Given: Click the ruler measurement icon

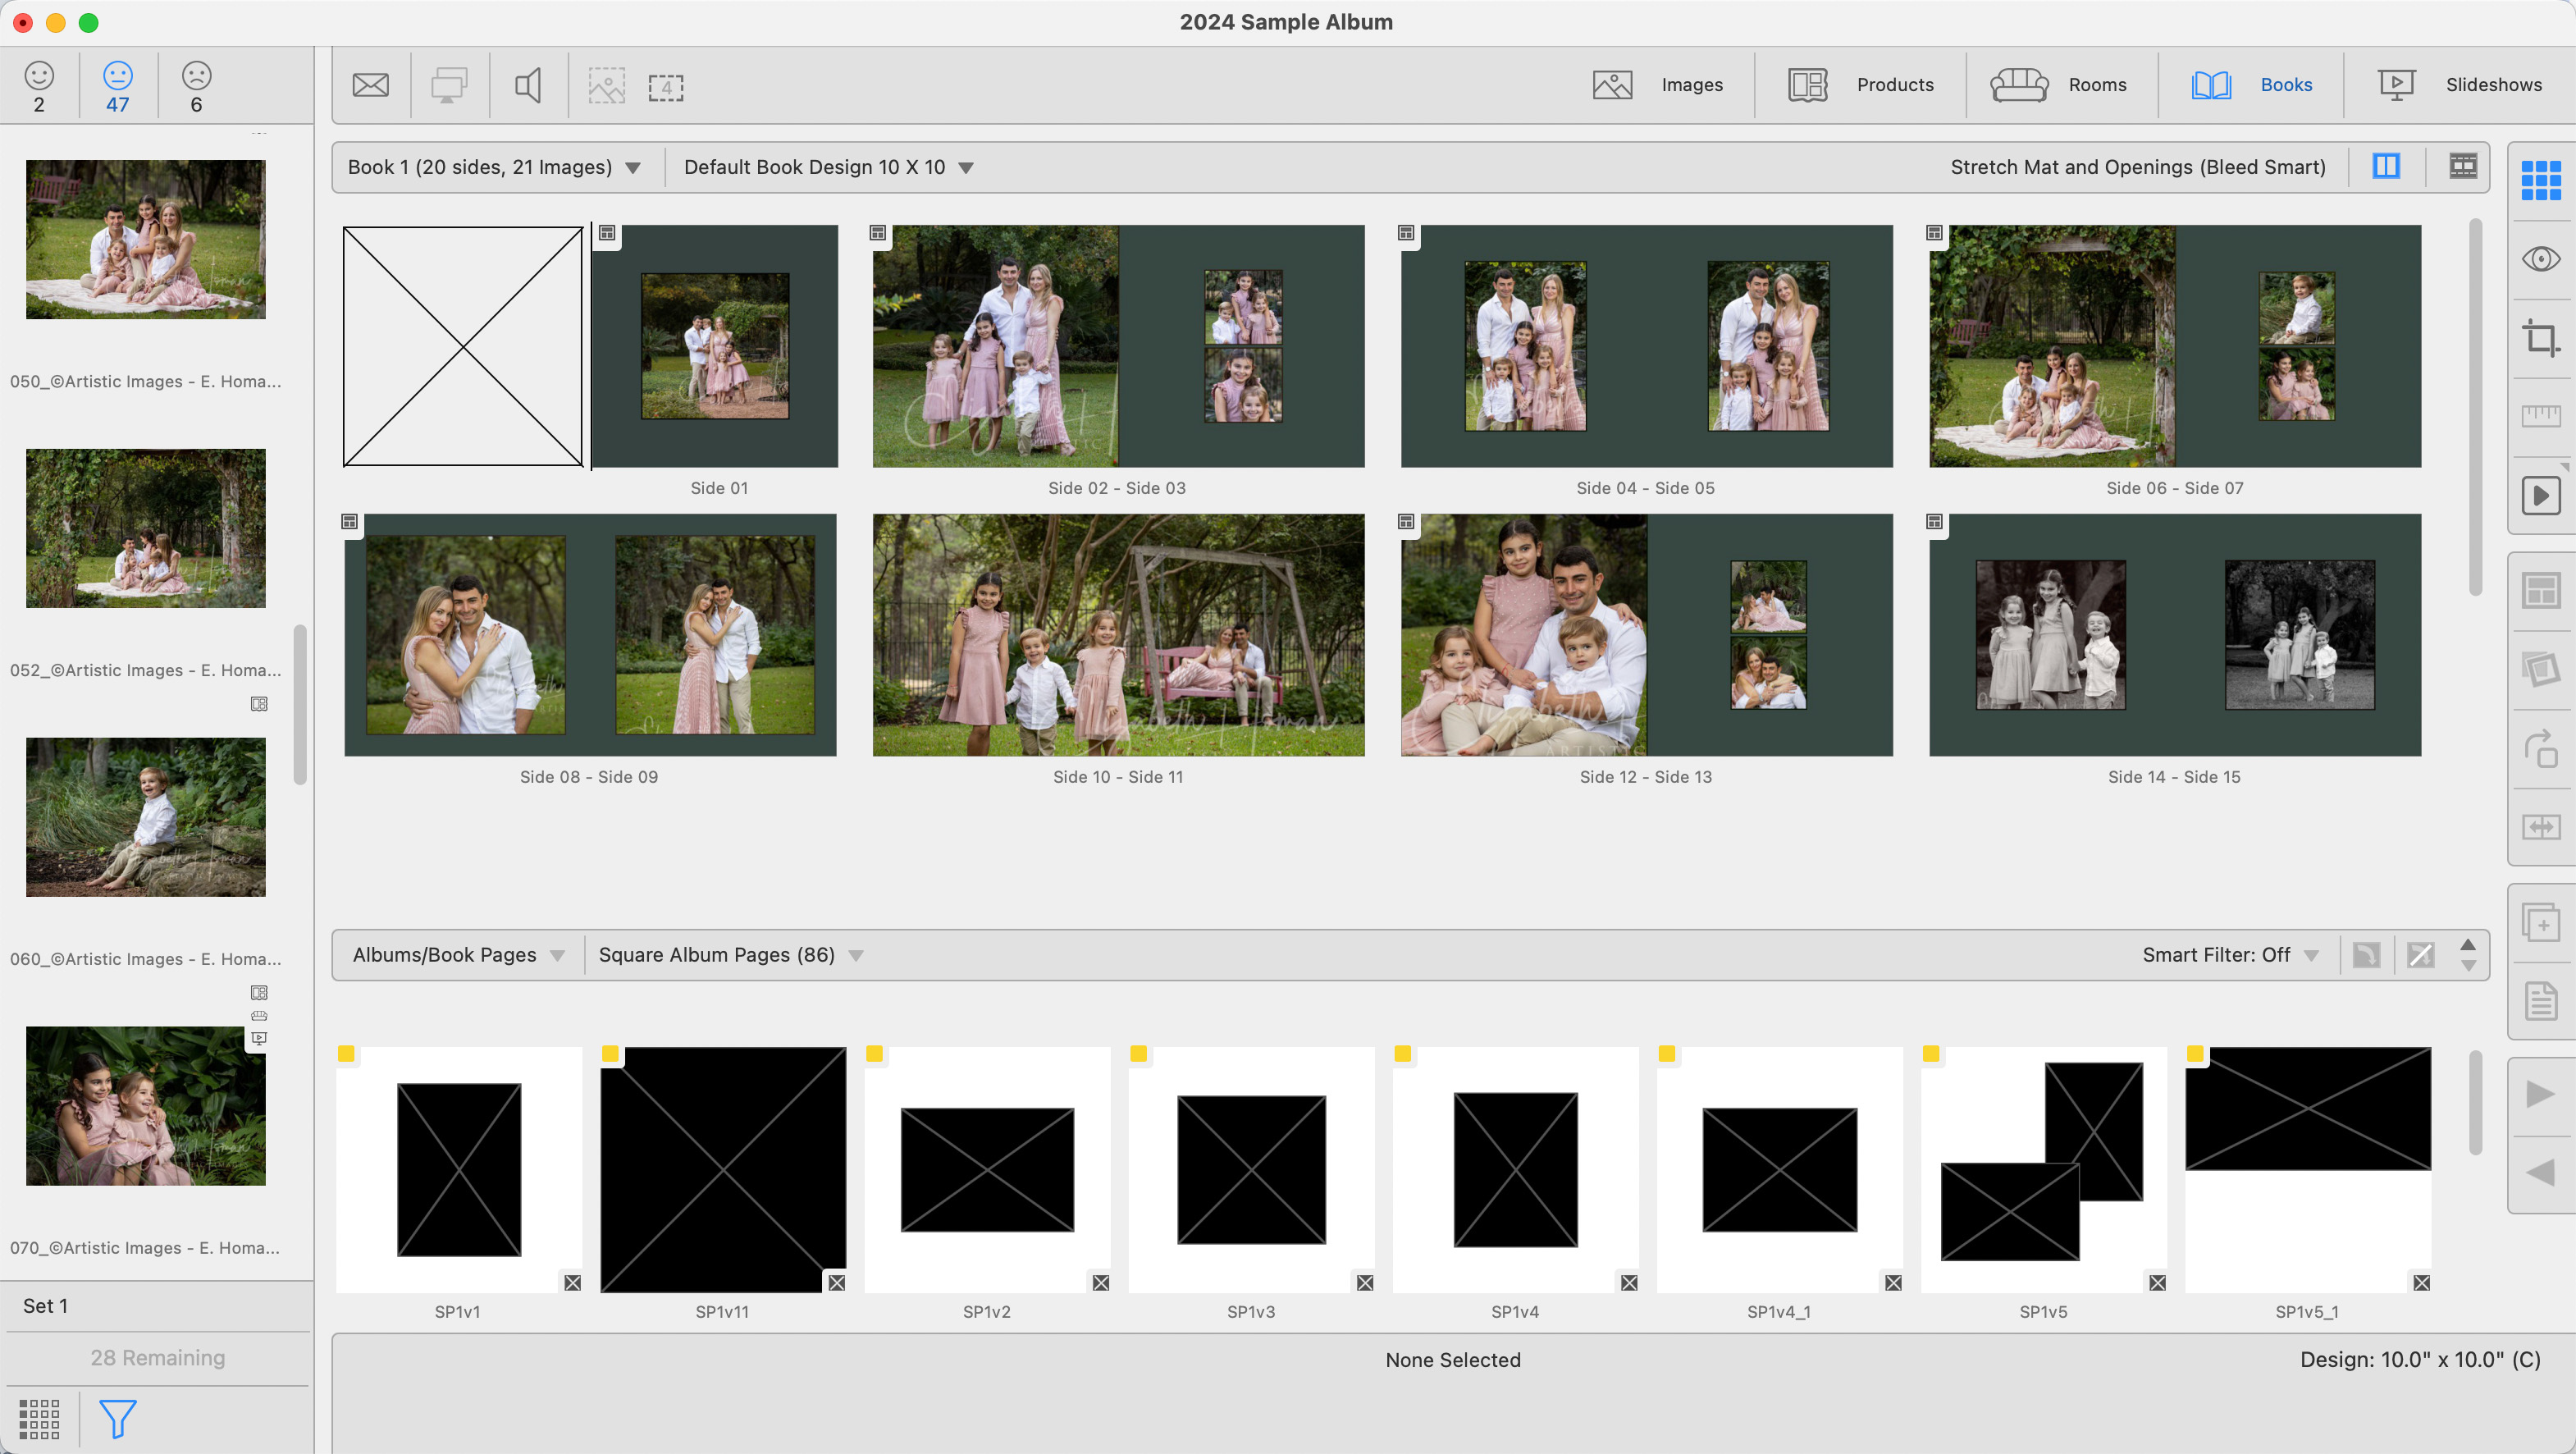Looking at the screenshot, I should (2540, 416).
